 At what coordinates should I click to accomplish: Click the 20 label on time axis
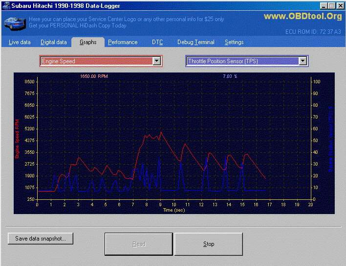(x=310, y=205)
